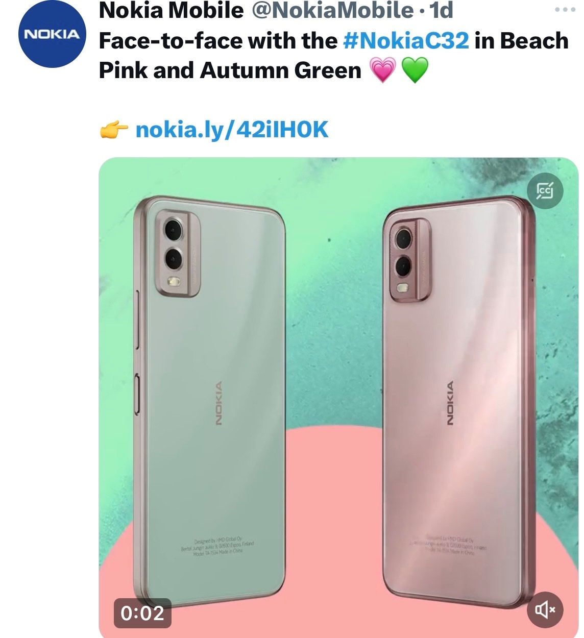Follow the nokia.ly/42iIH0K link
584x638 pixels.
[232, 130]
